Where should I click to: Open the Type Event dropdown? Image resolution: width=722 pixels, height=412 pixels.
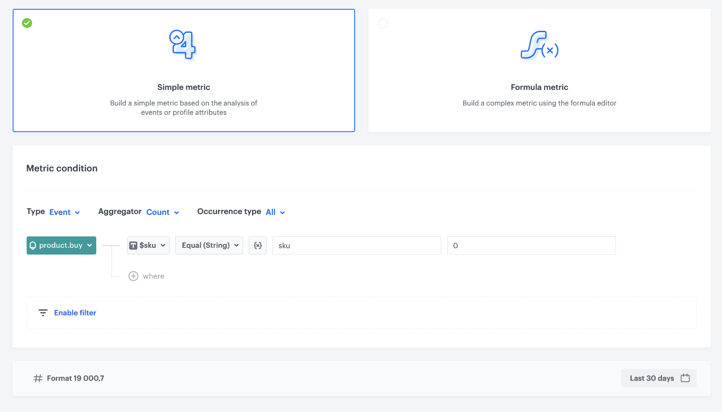63,212
